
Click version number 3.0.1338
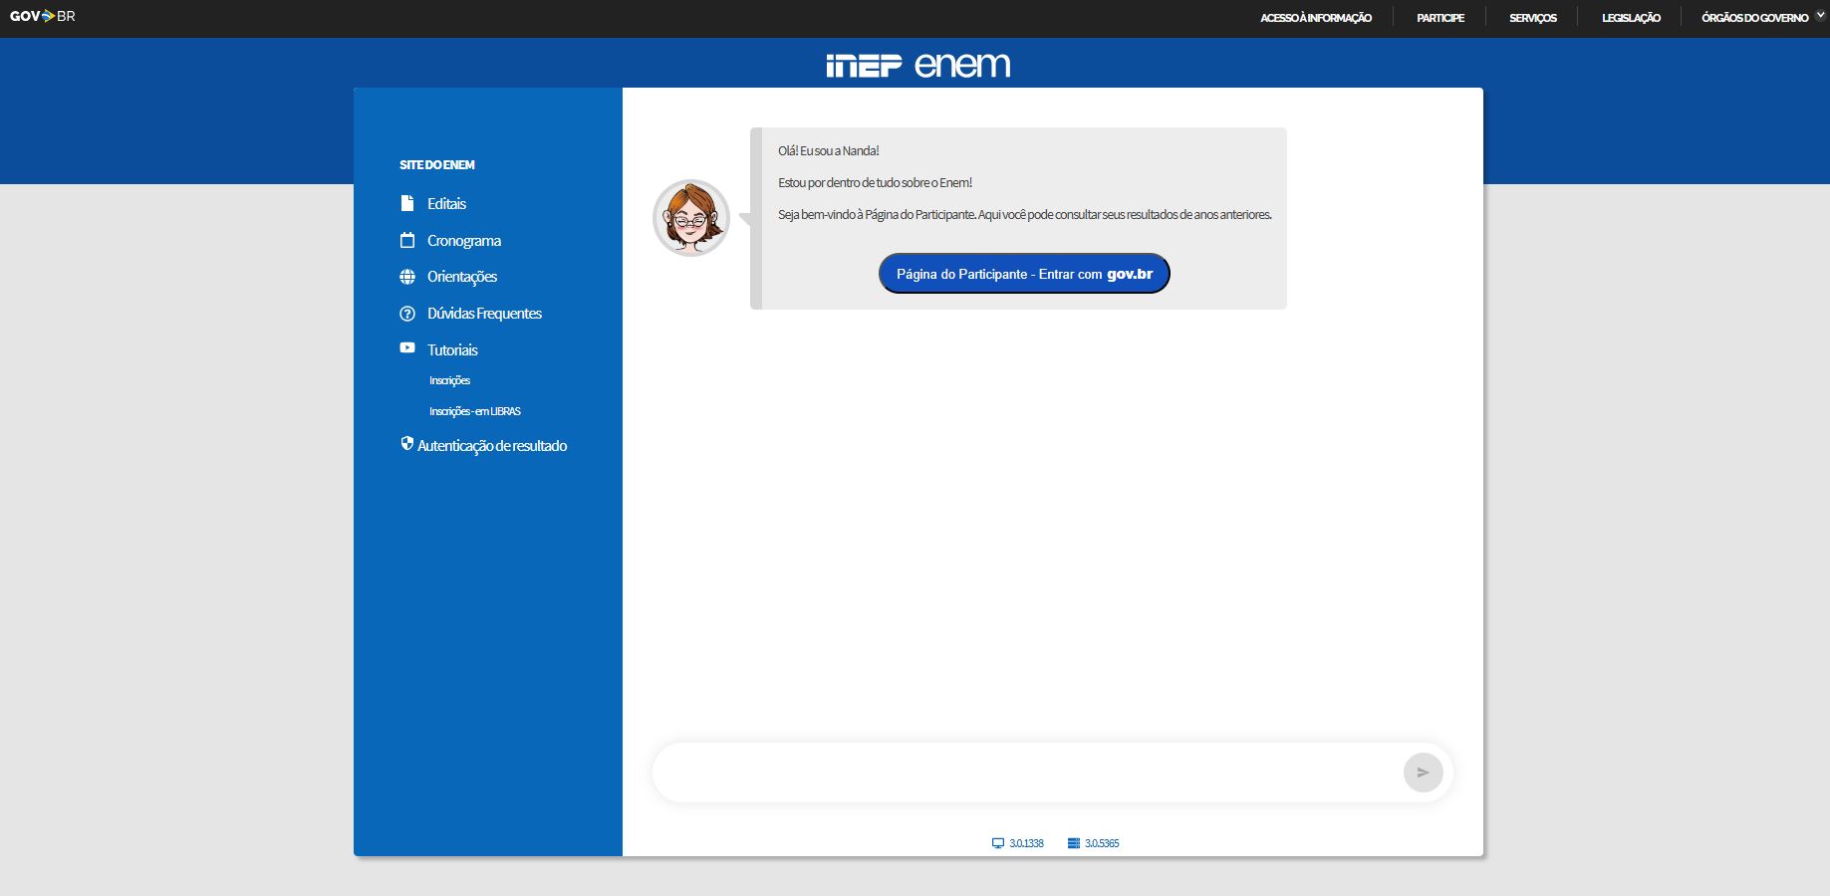1026,843
